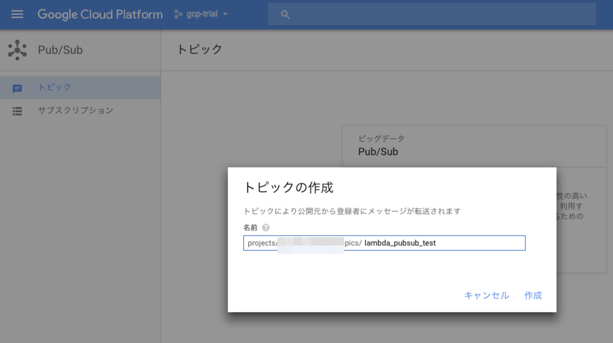
Task: Click the topic name input field
Action: 443,243
